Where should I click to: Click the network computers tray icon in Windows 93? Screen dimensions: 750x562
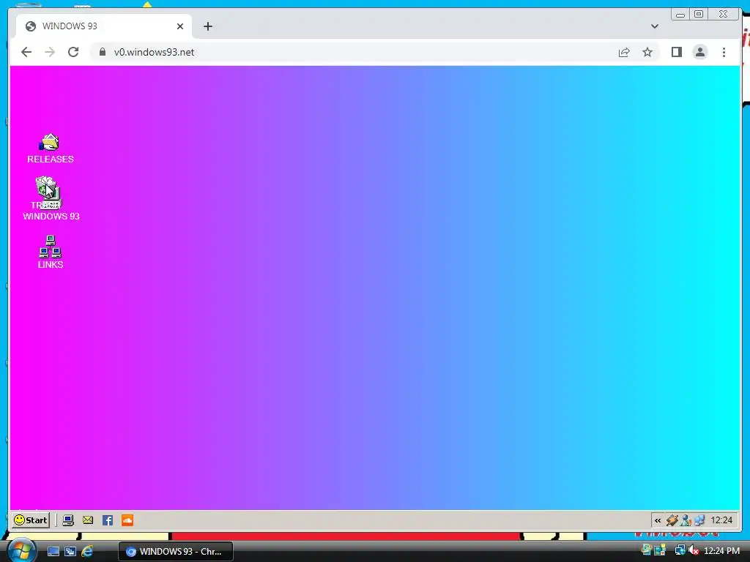699,520
